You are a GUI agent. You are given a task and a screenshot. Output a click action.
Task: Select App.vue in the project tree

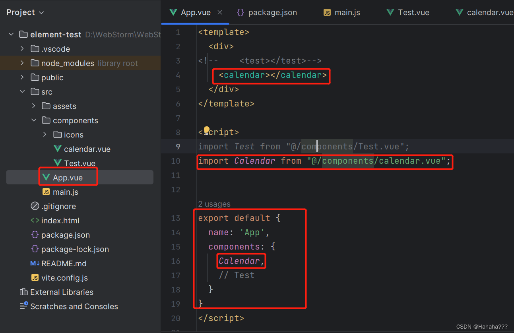[68, 178]
